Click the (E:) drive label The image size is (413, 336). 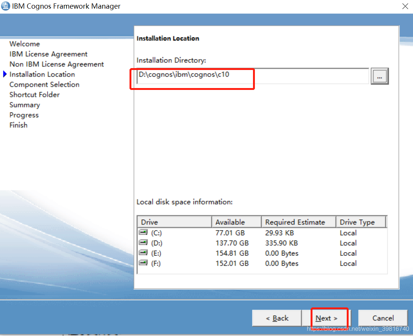tap(156, 253)
